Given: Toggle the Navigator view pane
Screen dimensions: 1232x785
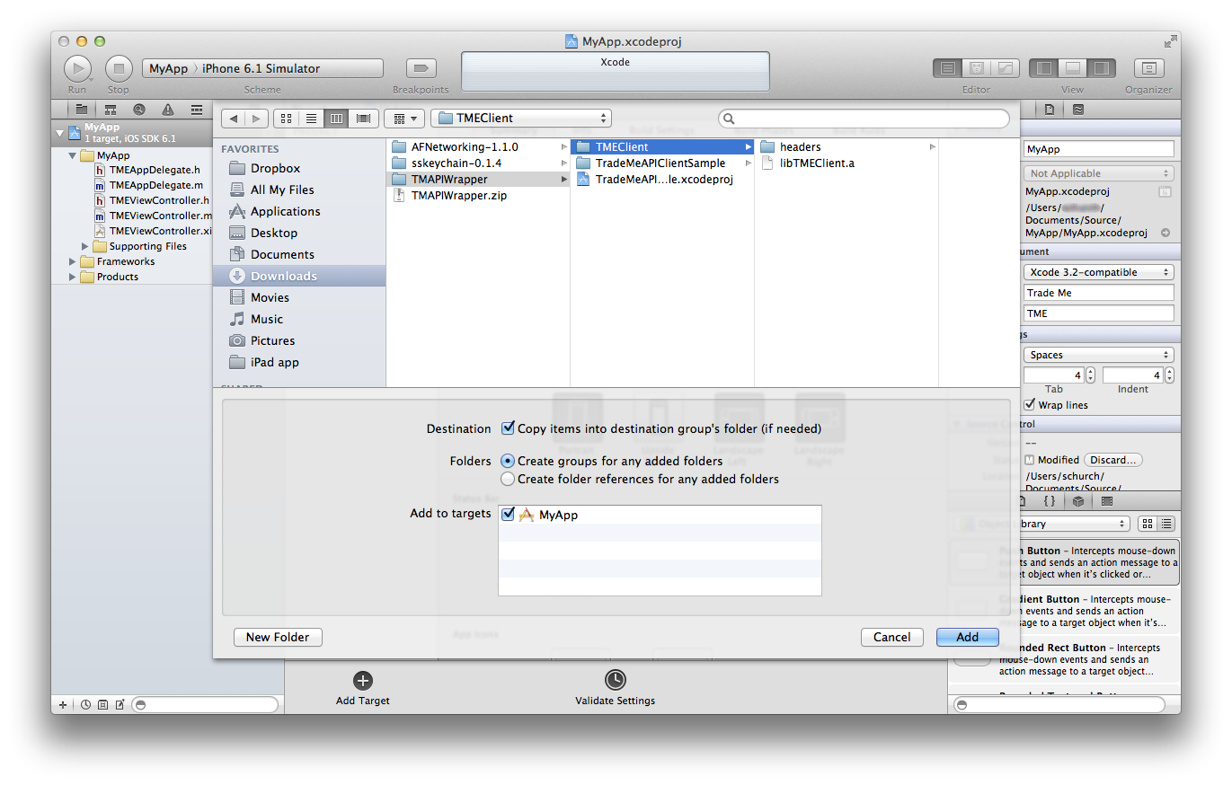Looking at the screenshot, I should (1044, 68).
